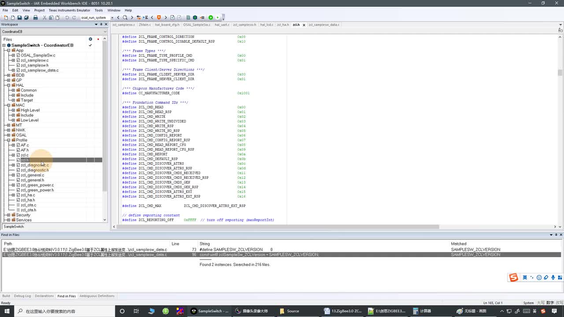The image size is (564, 317).
Task: Switch to the ZMain.c editor tab
Action: click(145, 25)
